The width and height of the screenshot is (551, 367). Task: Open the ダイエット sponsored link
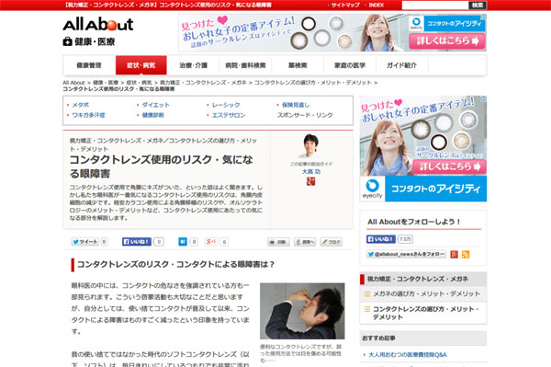pyautogui.click(x=156, y=105)
